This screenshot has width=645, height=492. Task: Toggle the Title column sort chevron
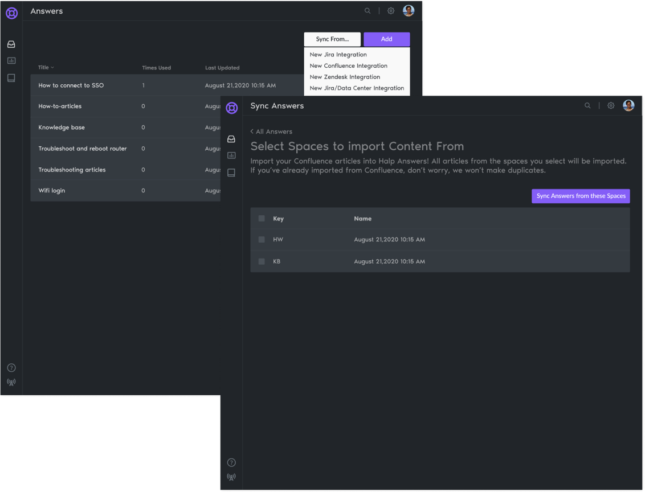(x=52, y=68)
